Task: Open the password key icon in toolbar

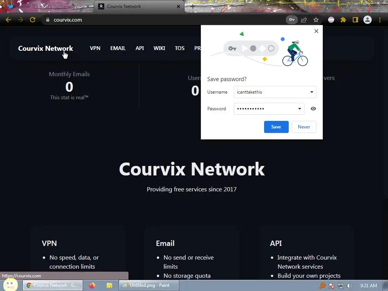Action: click(292, 20)
